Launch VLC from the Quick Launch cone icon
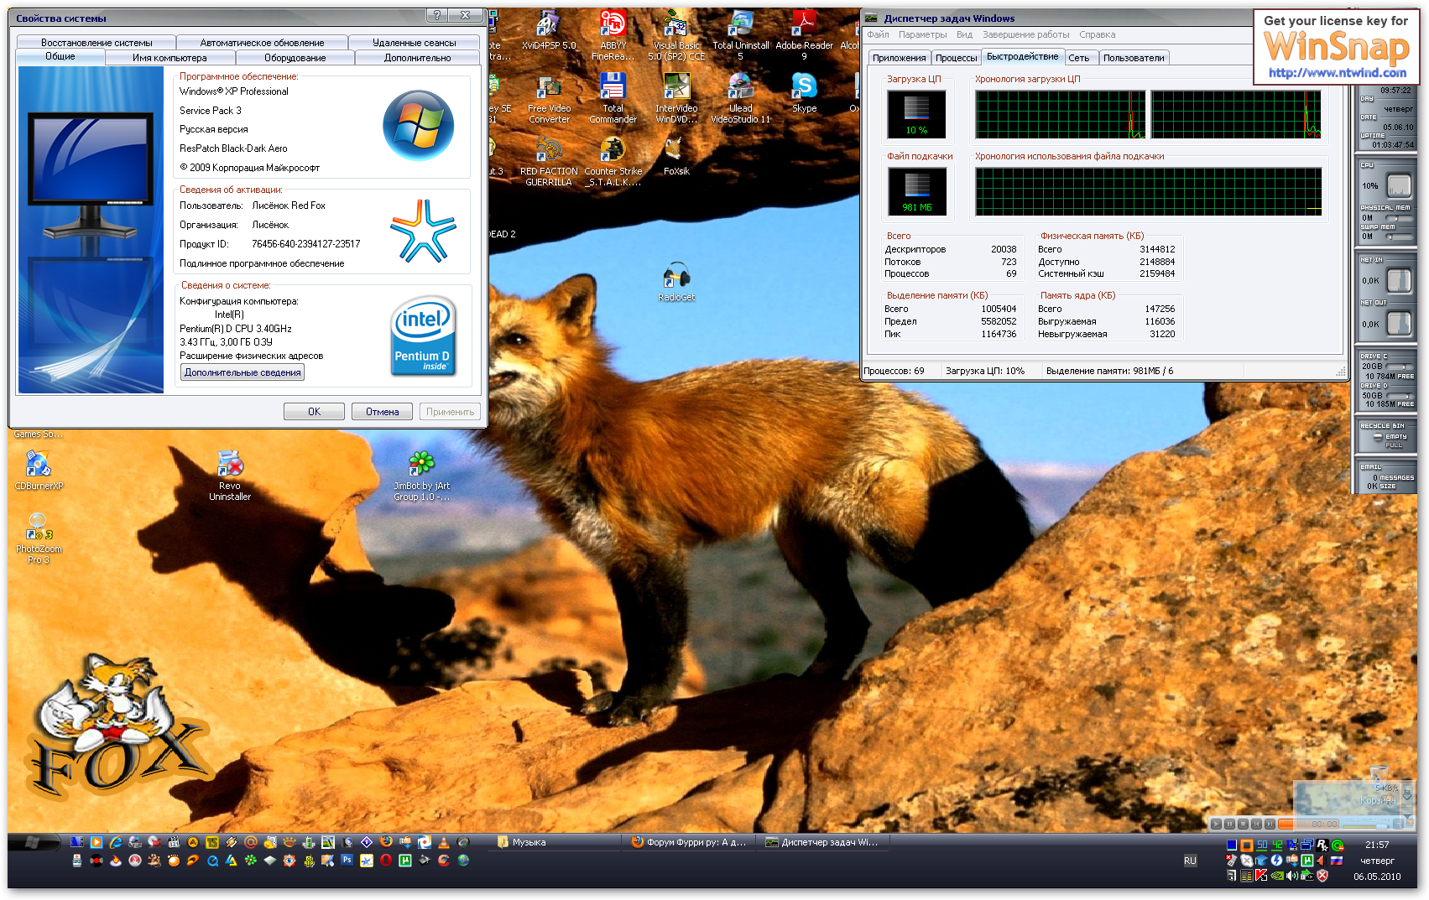Viewport: 1429px width, 900px height. click(443, 842)
